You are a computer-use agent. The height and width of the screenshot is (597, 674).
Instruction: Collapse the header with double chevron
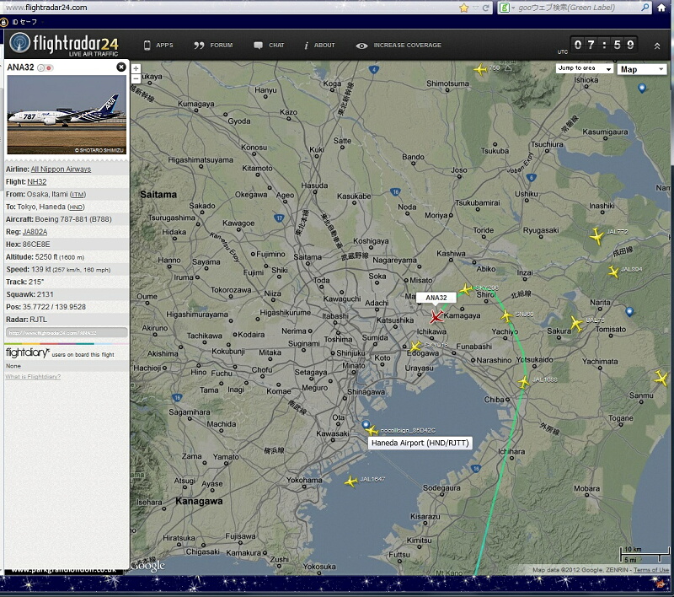[657, 46]
